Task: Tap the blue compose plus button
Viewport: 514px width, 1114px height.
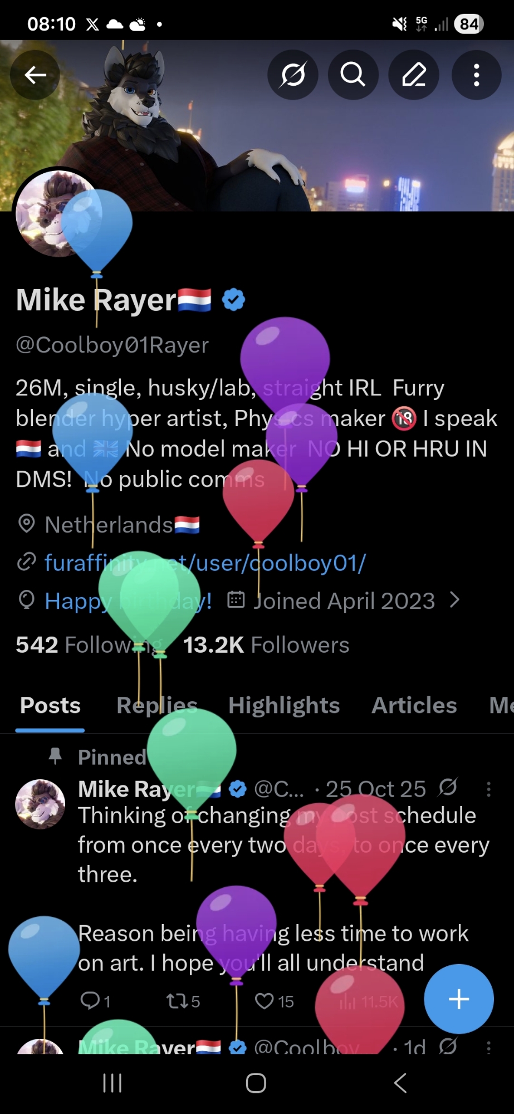Action: tap(459, 999)
